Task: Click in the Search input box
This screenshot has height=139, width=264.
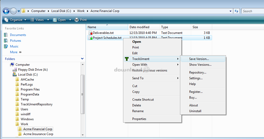Action: click(252, 11)
